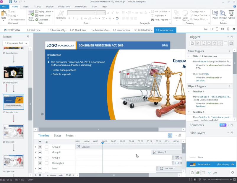Toggle visibility eye for Group 5
The width and height of the screenshot is (237, 183).
coord(40,158)
